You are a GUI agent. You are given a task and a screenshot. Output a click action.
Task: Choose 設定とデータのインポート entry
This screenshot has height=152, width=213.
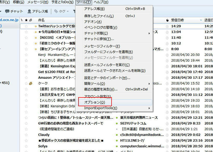tap(114, 78)
